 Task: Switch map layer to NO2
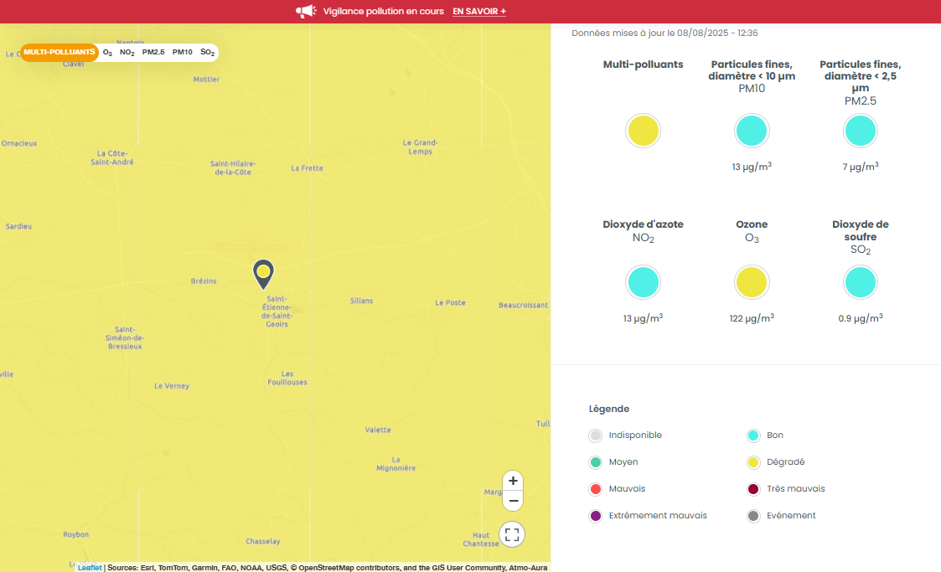pyautogui.click(x=127, y=52)
